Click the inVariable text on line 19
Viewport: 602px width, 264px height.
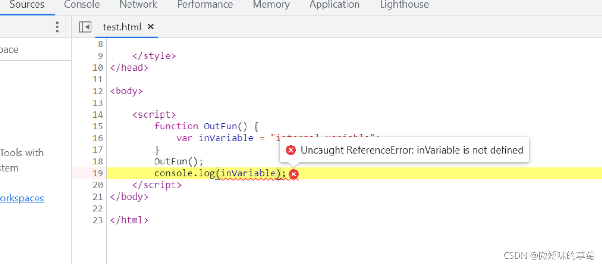click(248, 173)
